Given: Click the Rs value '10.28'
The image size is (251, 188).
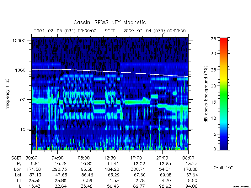Looking at the screenshot, I should [60, 164].
